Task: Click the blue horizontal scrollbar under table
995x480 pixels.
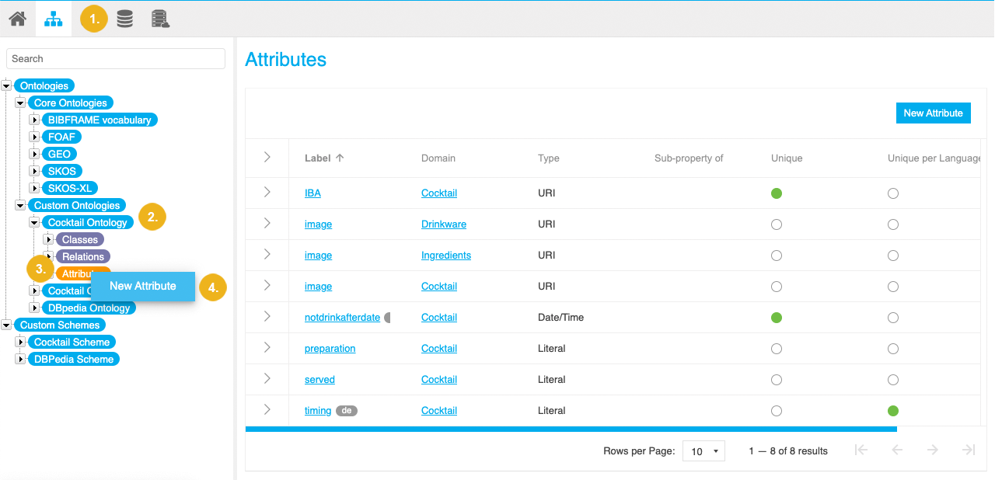Action: click(571, 429)
